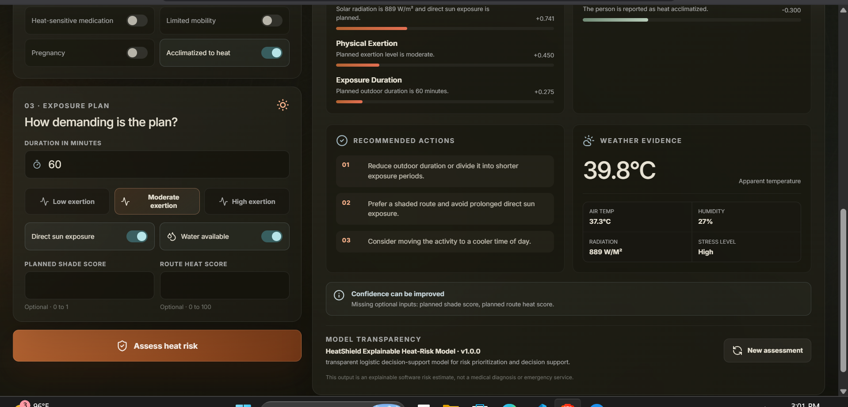Click the Physical Exertion factor heading
This screenshot has height=407, width=848.
tap(367, 43)
